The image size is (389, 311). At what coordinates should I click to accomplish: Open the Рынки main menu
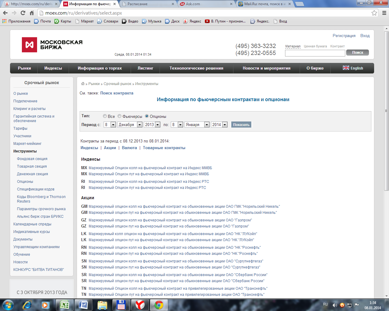click(24, 68)
